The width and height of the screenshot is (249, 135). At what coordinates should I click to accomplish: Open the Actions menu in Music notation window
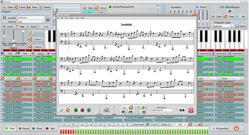click(x=72, y=18)
